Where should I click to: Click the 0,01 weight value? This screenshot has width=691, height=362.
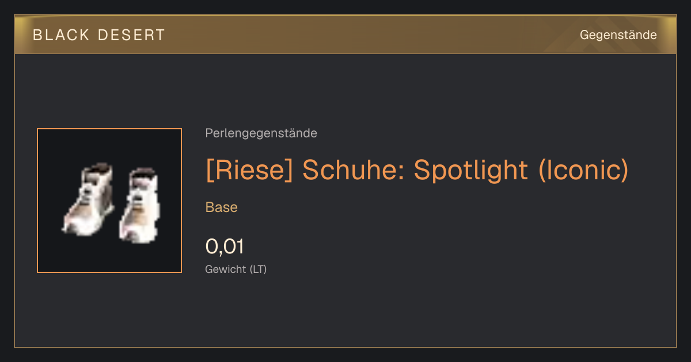pos(225,247)
